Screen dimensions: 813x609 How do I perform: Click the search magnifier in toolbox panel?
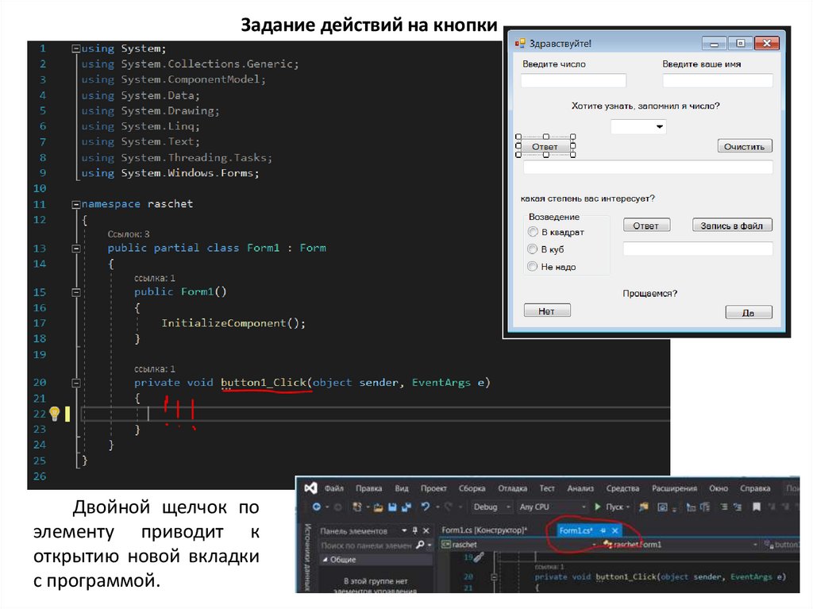[x=420, y=545]
